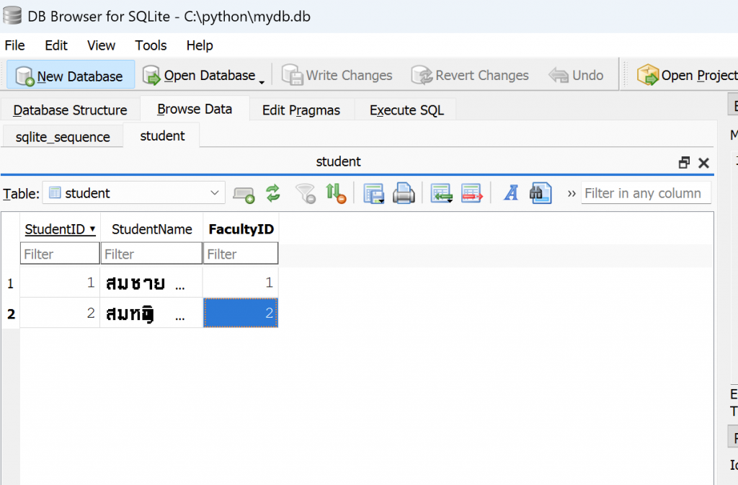Switch to the Execute SQL tab
The height and width of the screenshot is (485, 738).
[x=406, y=110]
